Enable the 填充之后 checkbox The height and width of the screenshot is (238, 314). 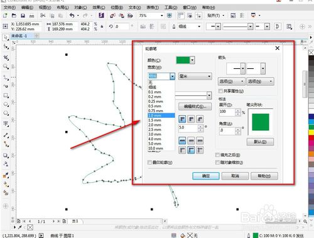pyautogui.click(x=217, y=155)
